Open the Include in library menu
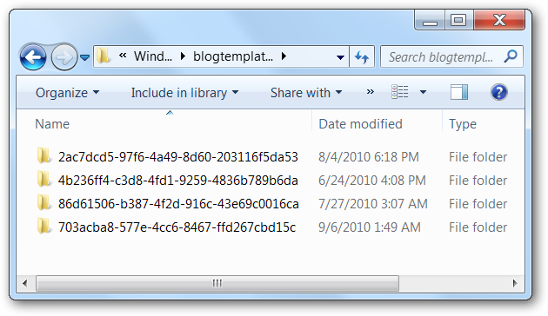Image resolution: width=548 pixels, height=316 pixels. tap(184, 93)
